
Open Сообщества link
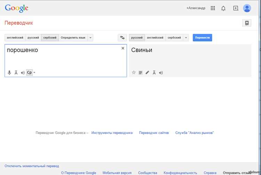tap(148, 173)
